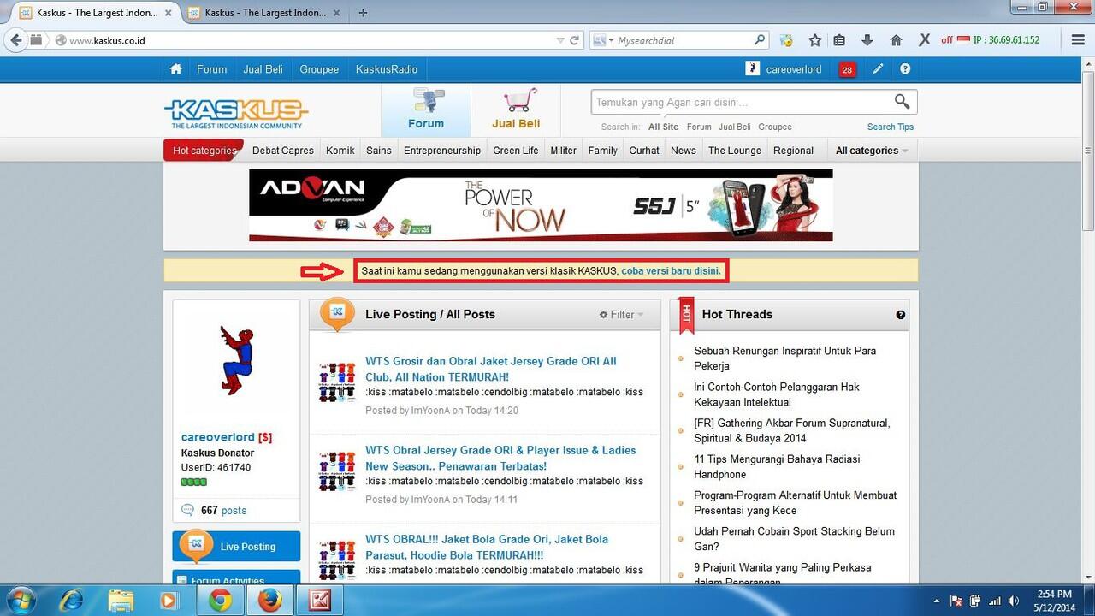Open Windows Explorer folder in taskbar
Image resolution: width=1095 pixels, height=616 pixels.
(121, 601)
